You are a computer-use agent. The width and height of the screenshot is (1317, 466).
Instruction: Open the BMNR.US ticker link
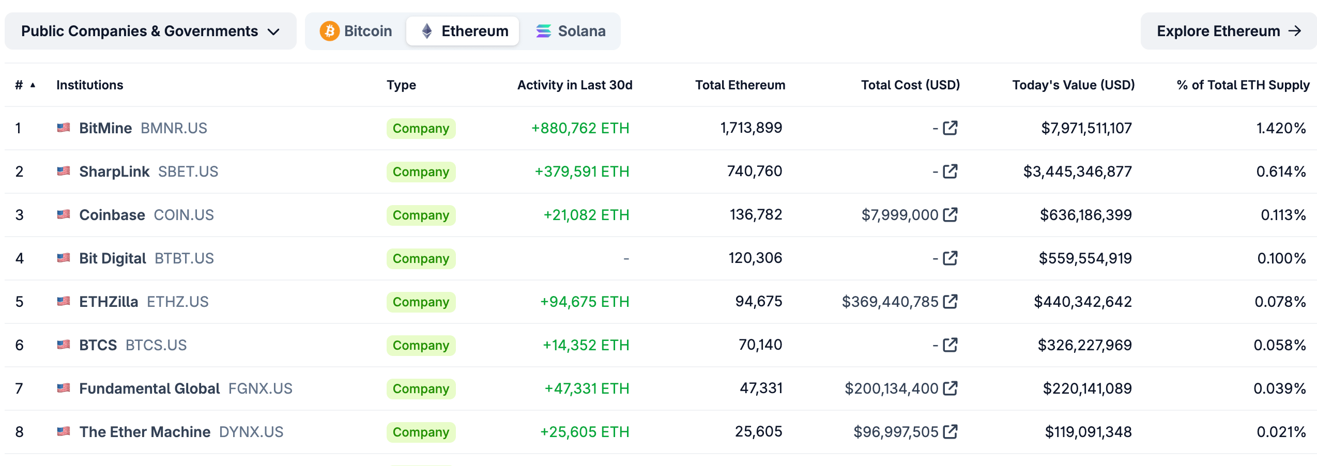click(174, 128)
